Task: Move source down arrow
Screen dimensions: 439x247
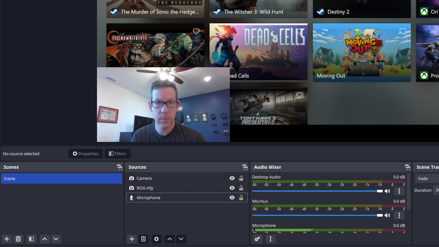Action: 181,239
